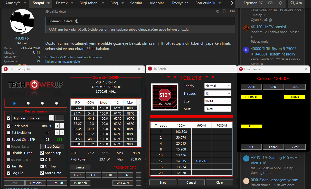Increase Set Multiplier with right arrow

[62, 133]
